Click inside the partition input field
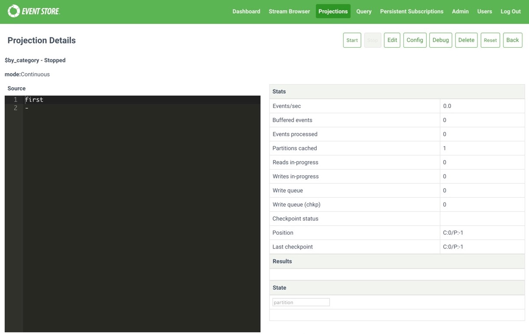This screenshot has width=529, height=334. [301, 302]
